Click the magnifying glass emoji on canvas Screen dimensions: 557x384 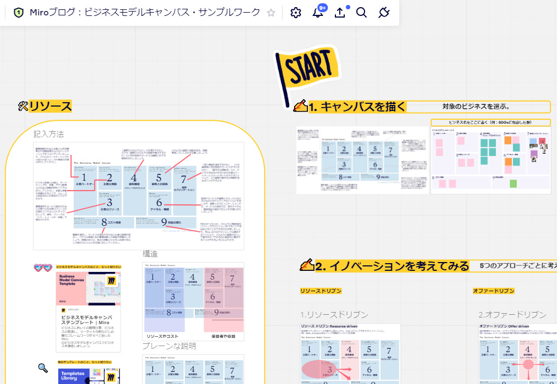pos(43,368)
